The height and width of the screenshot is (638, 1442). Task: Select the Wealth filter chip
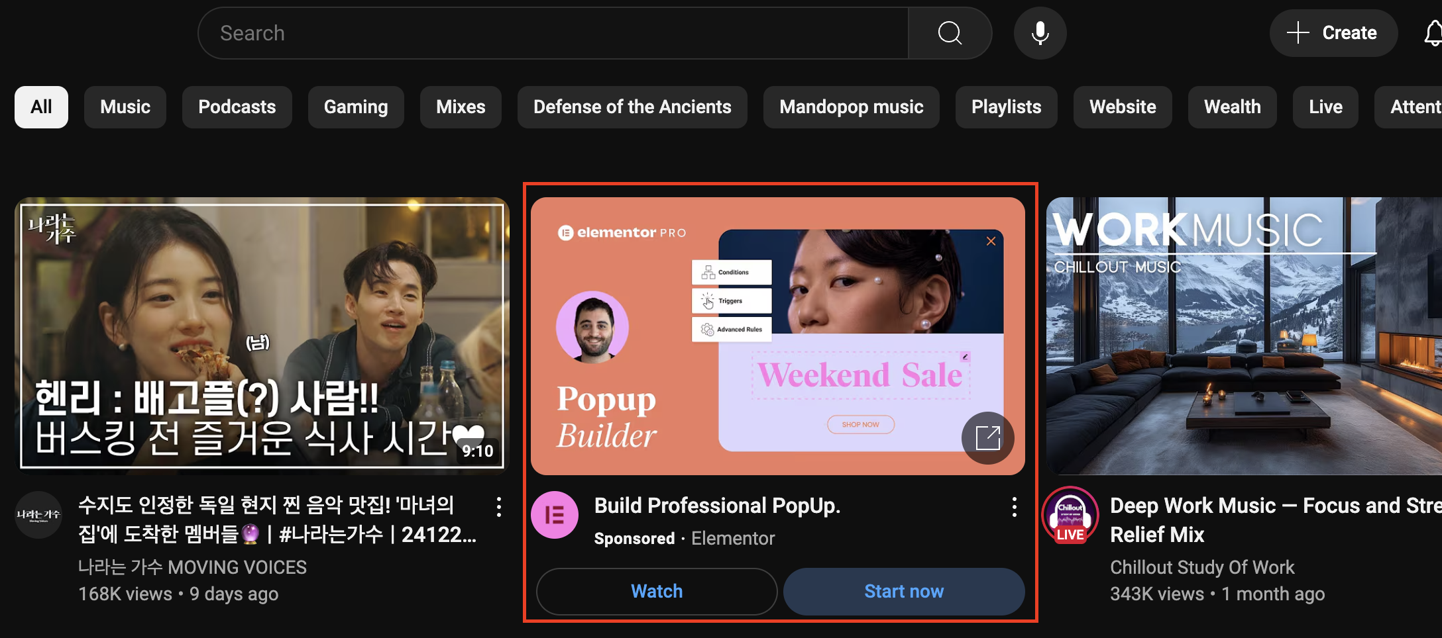point(1233,107)
